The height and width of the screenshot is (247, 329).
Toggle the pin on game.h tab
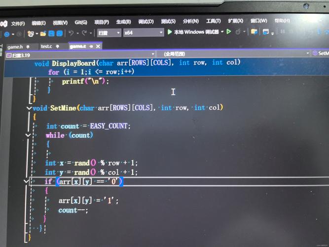click(28, 46)
